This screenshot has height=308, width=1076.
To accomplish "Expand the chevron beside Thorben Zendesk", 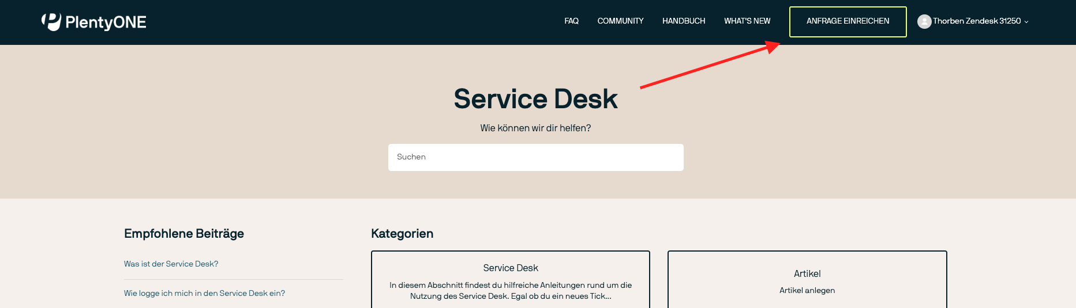I will (1026, 22).
